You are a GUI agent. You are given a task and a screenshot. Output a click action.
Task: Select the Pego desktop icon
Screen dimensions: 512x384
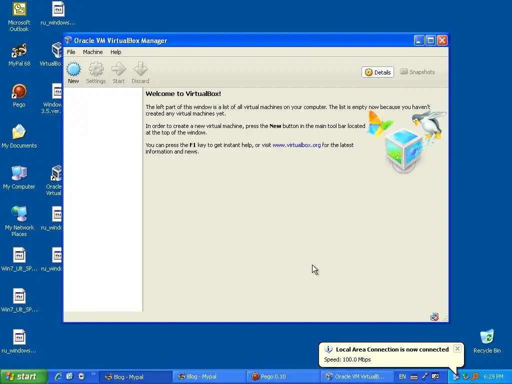(x=19, y=95)
